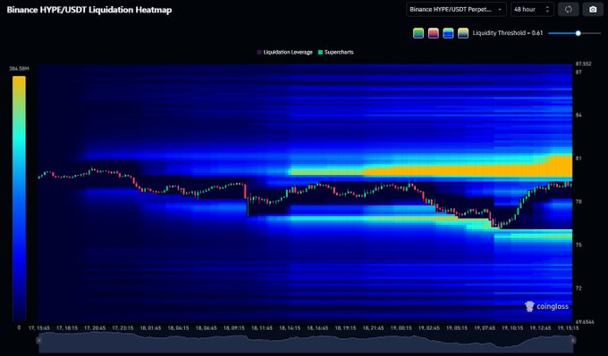
Task: Click the 75 price axis label
Action: click(578, 245)
